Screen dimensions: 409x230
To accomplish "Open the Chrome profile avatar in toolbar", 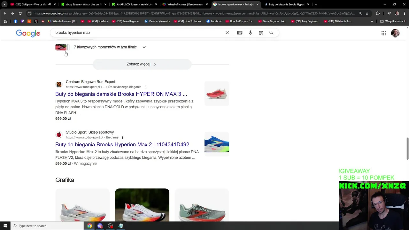I will (x=397, y=13).
